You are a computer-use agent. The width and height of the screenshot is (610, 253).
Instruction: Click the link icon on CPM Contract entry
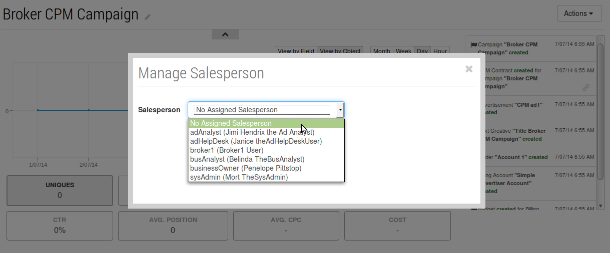pos(586,87)
